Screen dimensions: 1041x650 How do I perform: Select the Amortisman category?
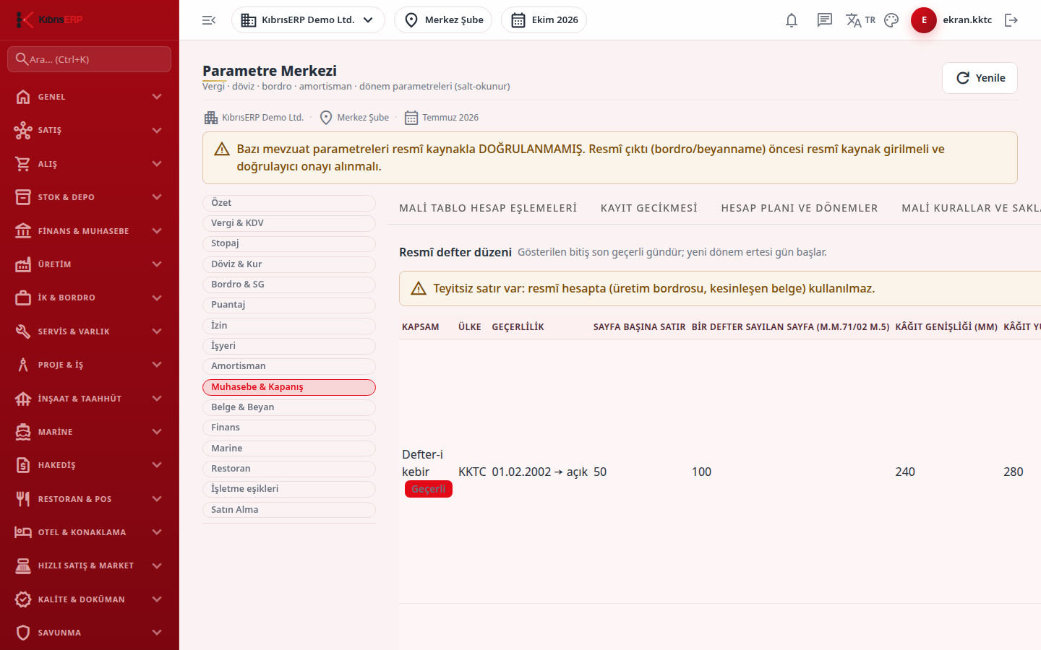(x=289, y=366)
